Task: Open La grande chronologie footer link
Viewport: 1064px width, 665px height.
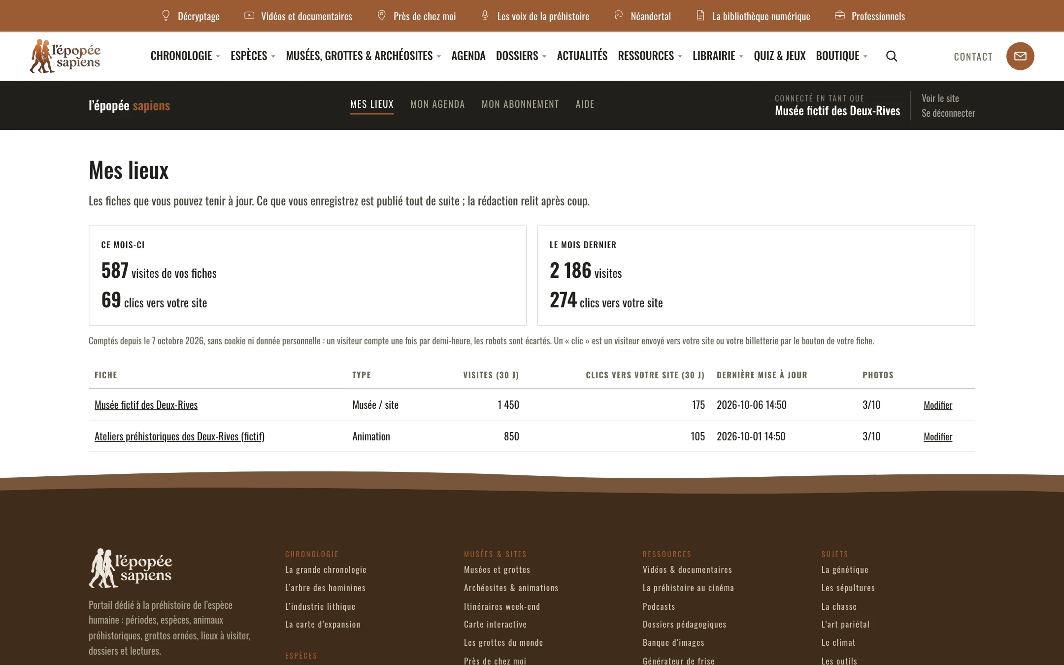Action: (x=326, y=569)
